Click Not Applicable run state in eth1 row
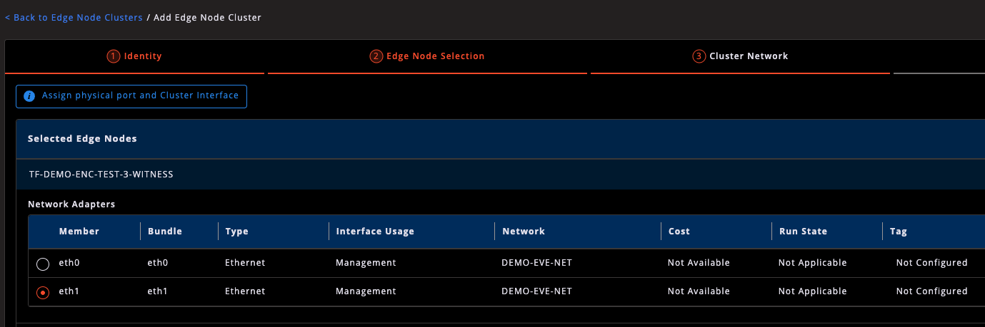This screenshot has height=327, width=985. [812, 291]
